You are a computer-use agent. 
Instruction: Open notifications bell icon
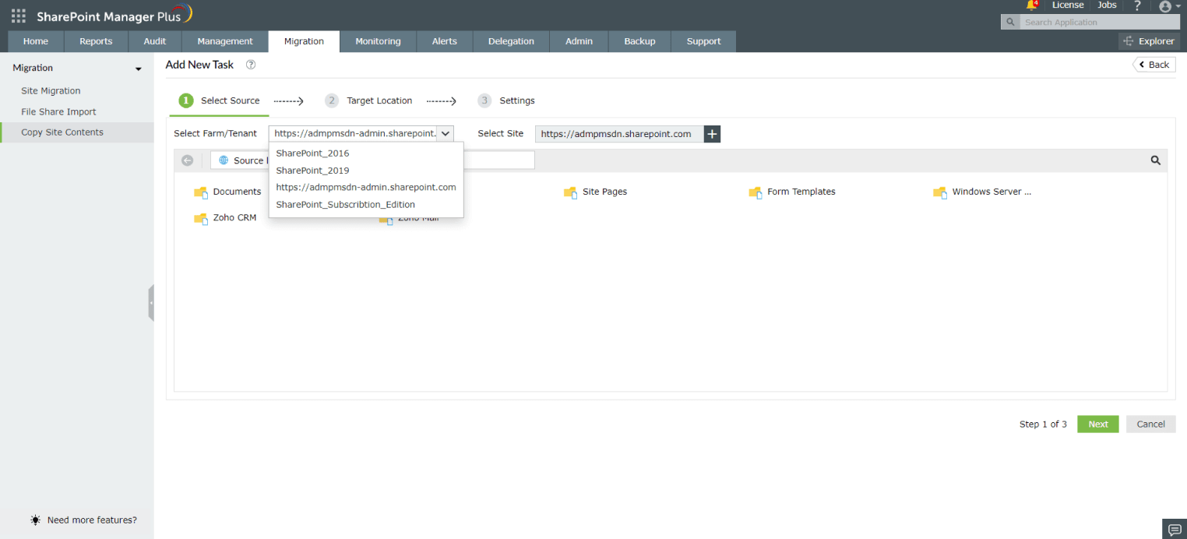(x=1031, y=5)
